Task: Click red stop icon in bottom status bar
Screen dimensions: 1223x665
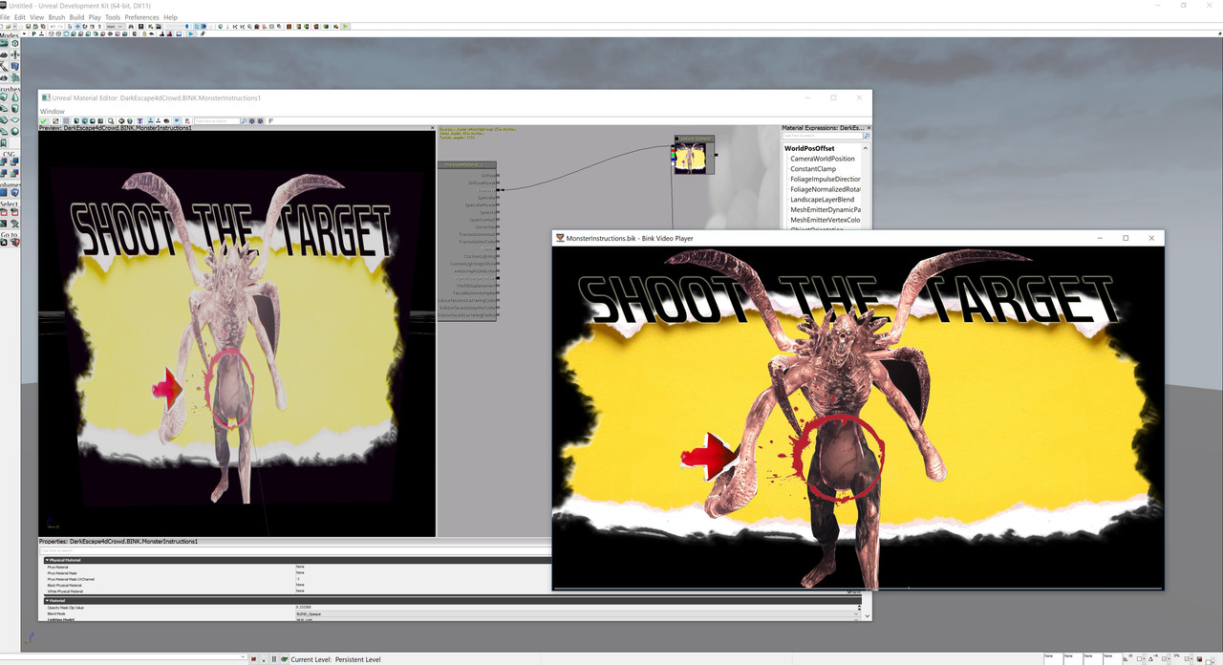Action: (x=253, y=659)
